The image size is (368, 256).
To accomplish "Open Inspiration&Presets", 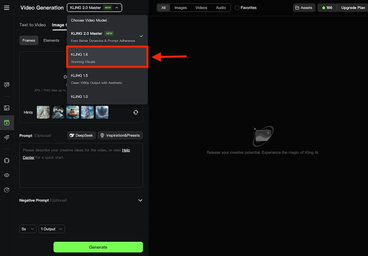I will click(x=120, y=135).
